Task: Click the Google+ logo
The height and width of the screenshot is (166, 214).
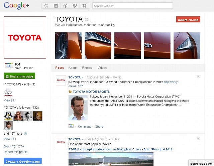Action: pyautogui.click(x=16, y=6)
